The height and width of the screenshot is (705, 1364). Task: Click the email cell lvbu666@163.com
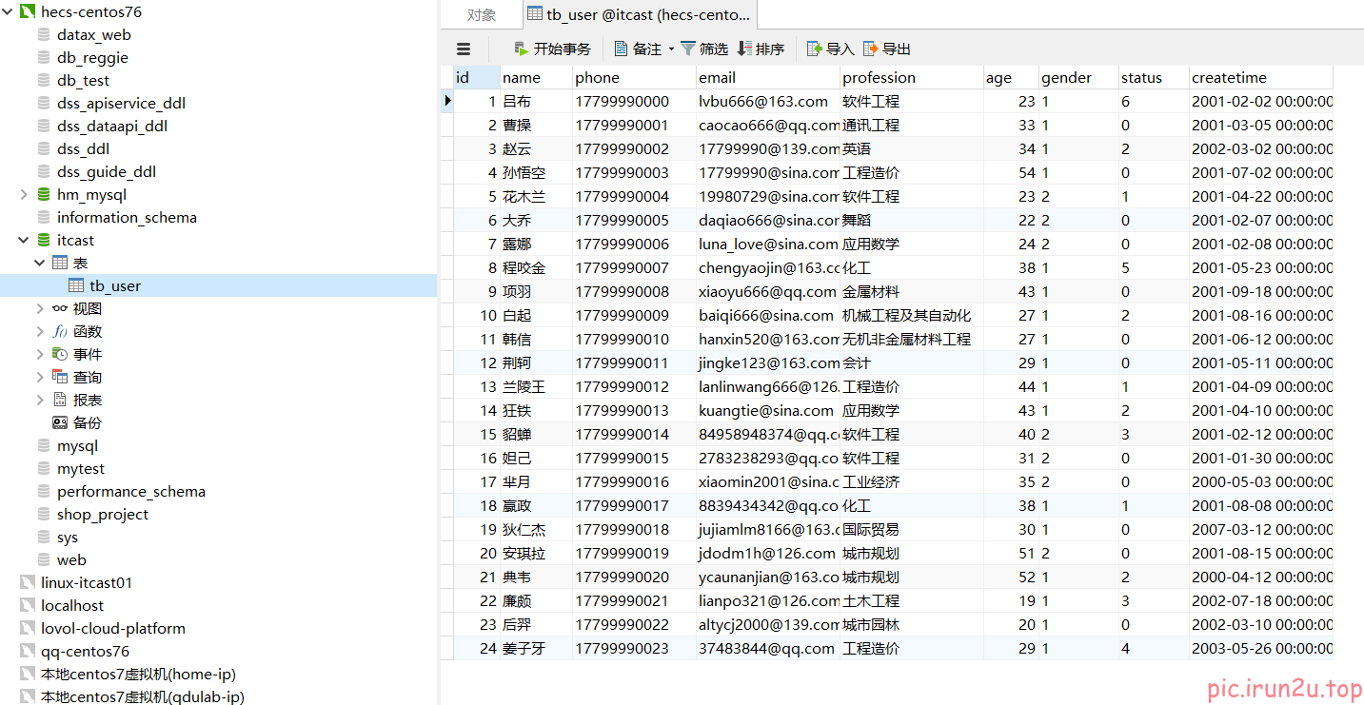tap(763, 101)
